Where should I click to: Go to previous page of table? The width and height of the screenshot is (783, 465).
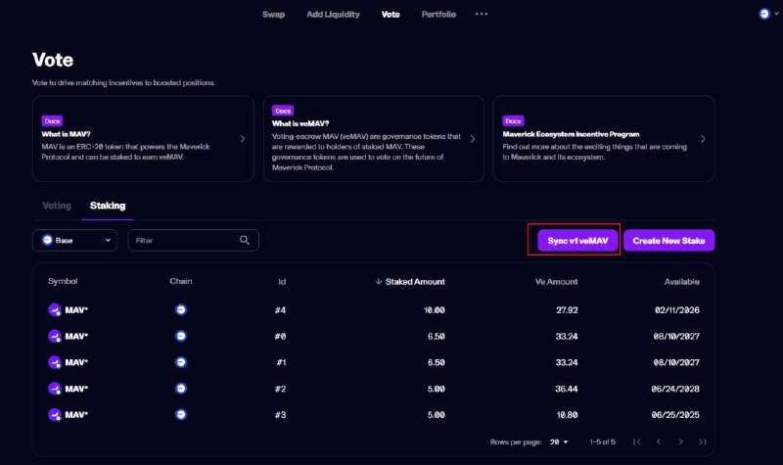point(659,442)
